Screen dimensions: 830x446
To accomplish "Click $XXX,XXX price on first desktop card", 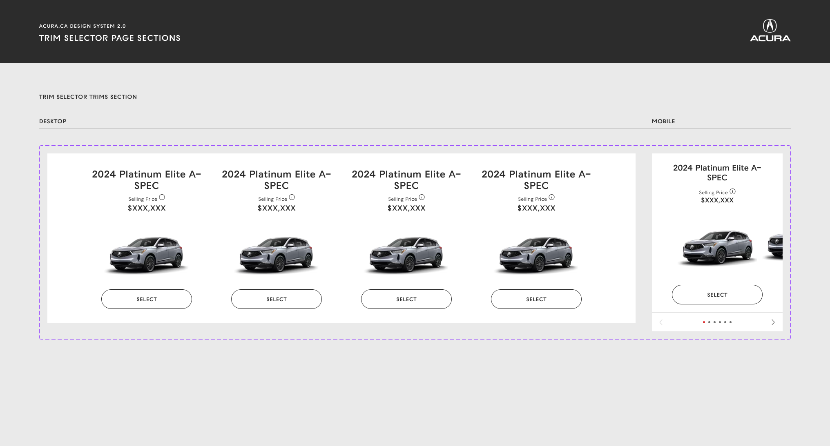I will tap(147, 208).
